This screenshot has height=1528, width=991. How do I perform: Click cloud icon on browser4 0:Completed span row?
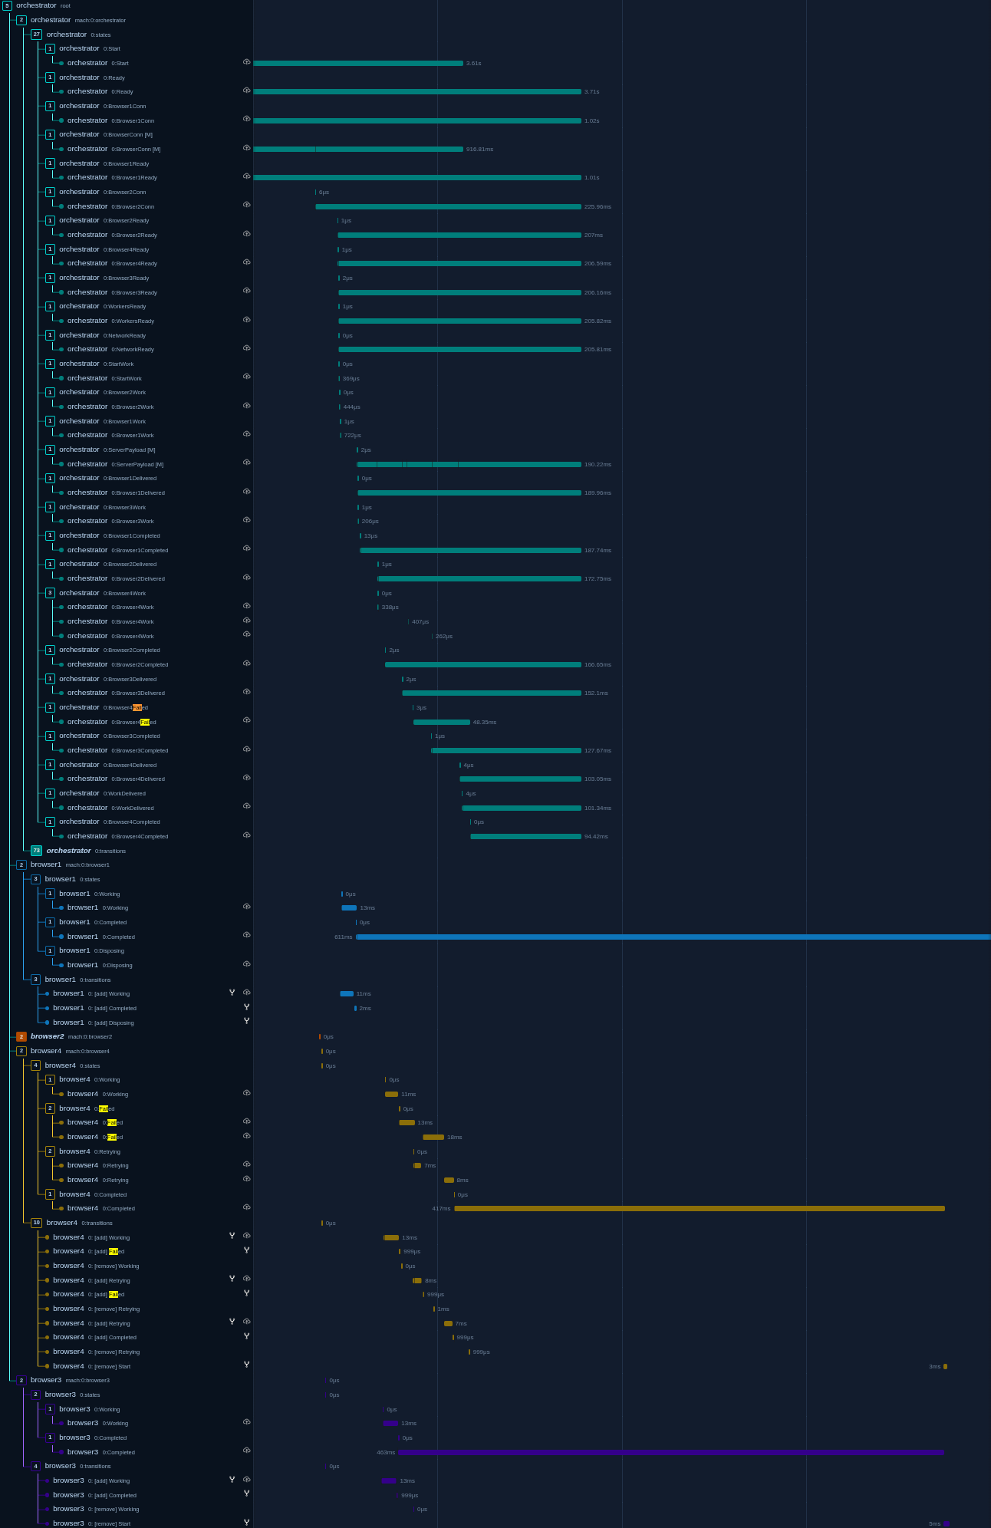(247, 1207)
